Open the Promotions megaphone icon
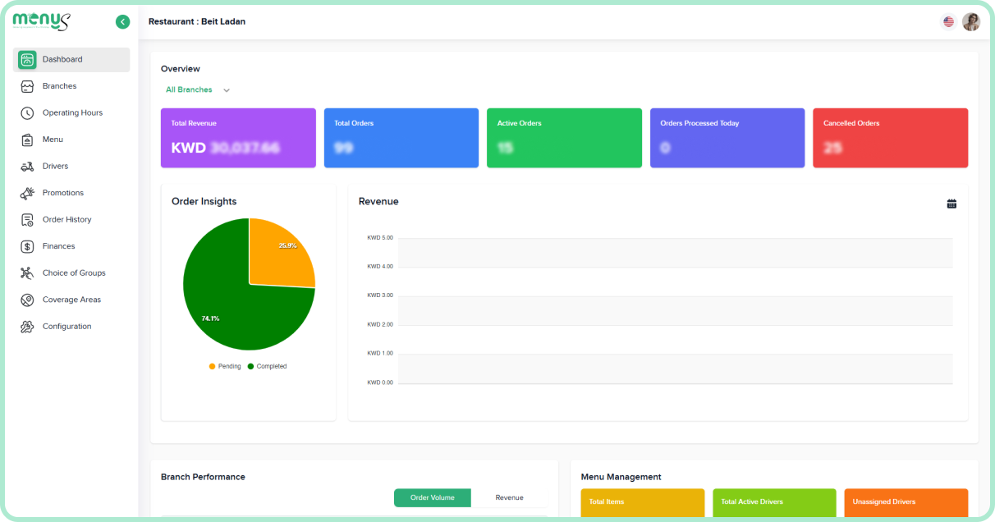The height and width of the screenshot is (522, 995). (x=27, y=193)
